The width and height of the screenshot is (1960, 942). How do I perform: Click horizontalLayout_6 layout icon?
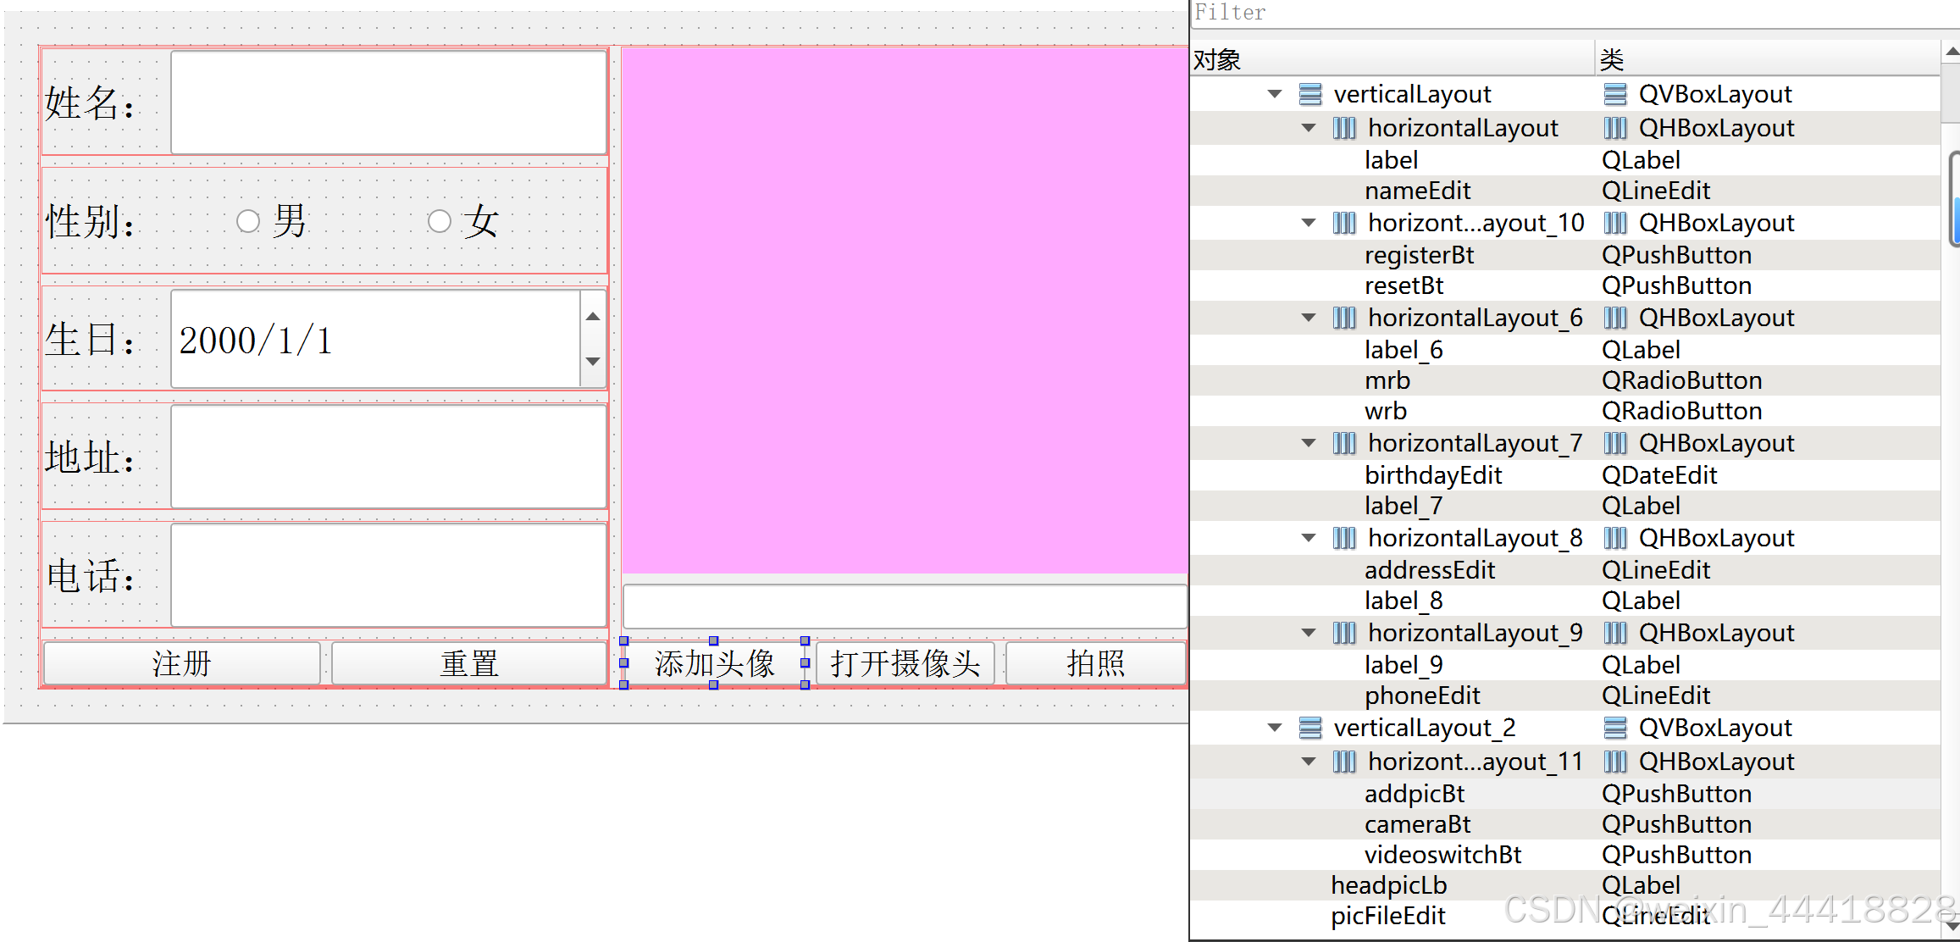[1344, 318]
